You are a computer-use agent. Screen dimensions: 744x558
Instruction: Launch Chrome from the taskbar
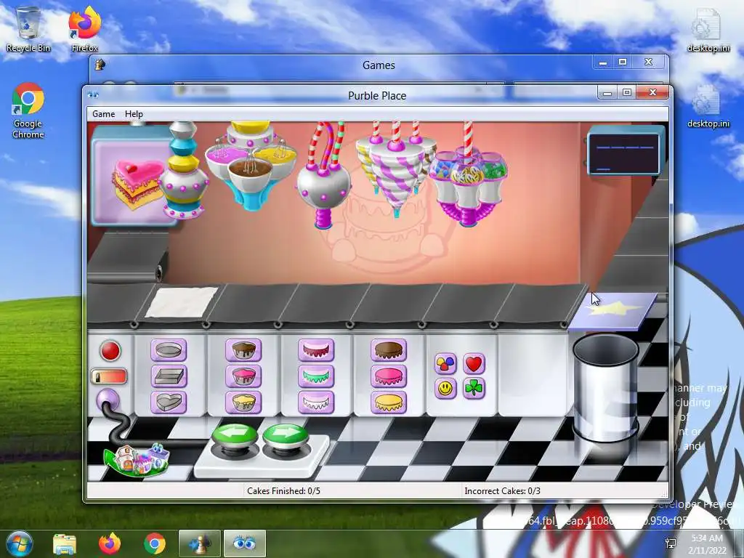point(155,543)
